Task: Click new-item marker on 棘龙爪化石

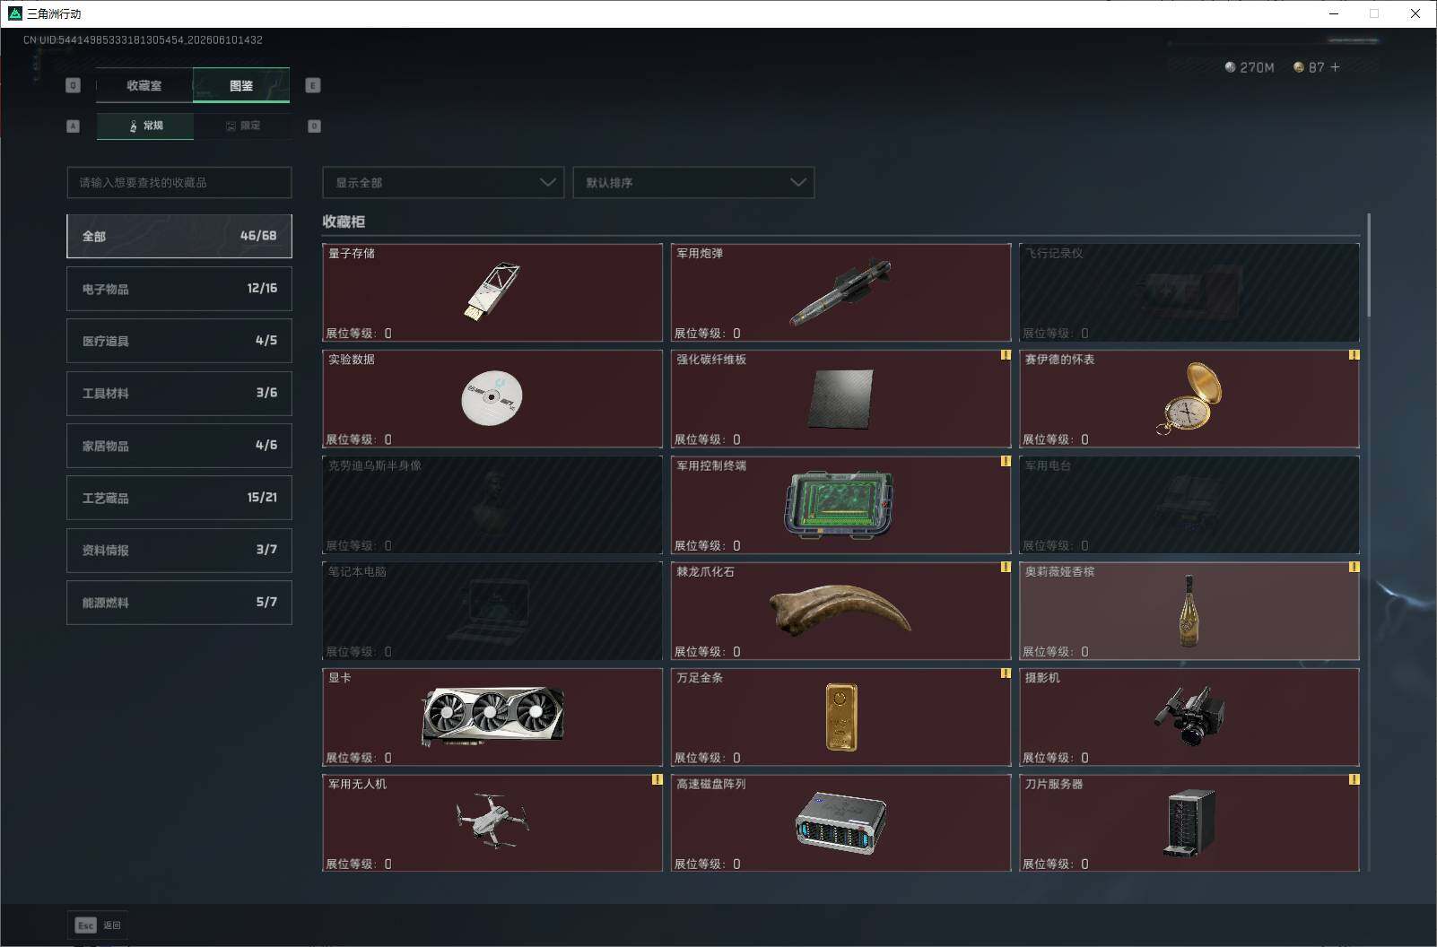Action: click(1006, 567)
